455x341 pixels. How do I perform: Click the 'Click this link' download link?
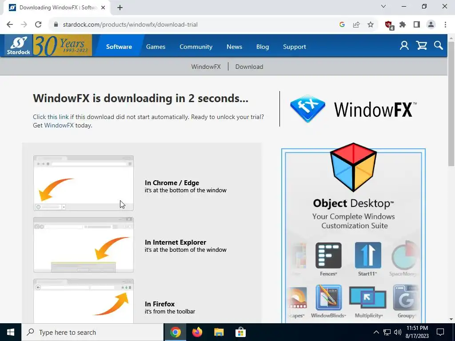51,117
